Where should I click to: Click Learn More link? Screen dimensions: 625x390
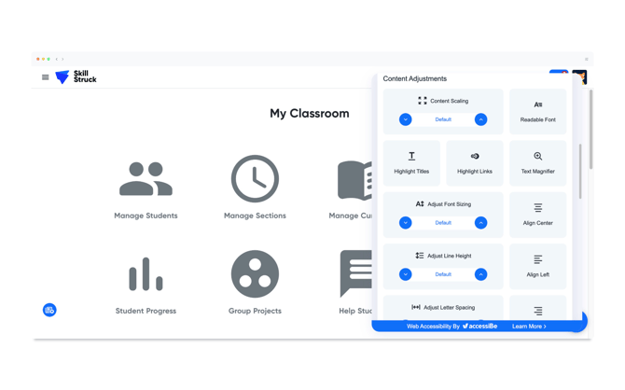[x=529, y=327]
